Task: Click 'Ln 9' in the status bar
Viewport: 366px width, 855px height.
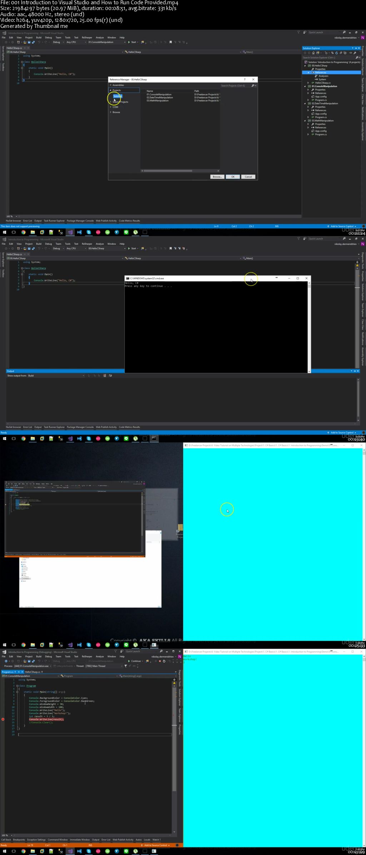Action: click(x=216, y=226)
